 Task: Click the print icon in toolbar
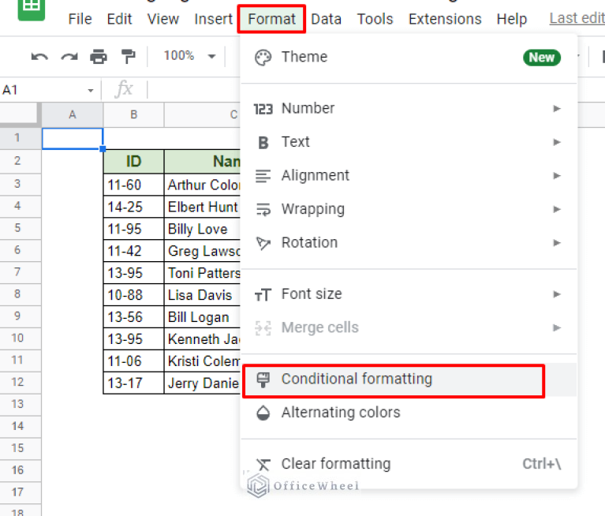[x=99, y=56]
